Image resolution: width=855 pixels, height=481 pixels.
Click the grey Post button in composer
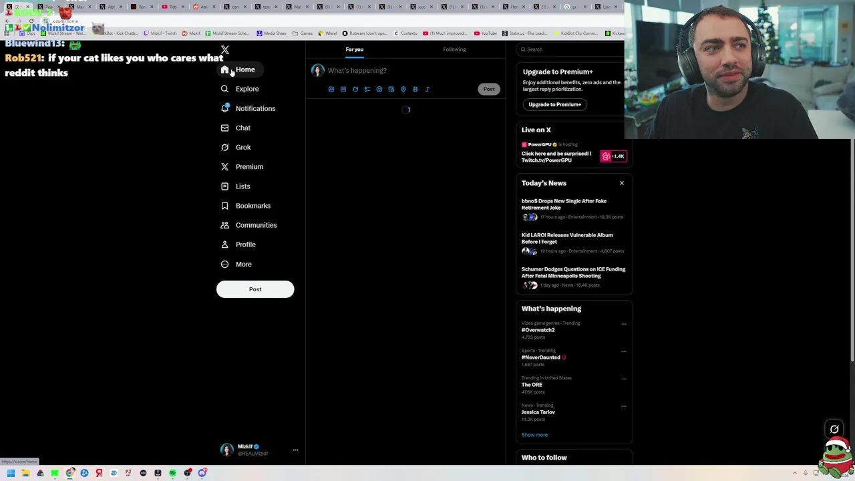click(x=489, y=89)
